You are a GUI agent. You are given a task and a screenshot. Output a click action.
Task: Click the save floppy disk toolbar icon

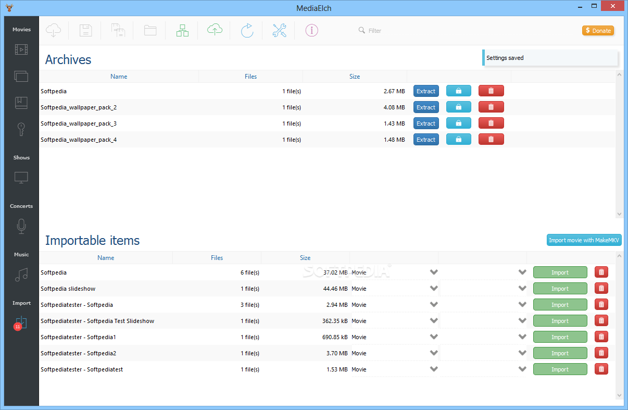click(86, 30)
